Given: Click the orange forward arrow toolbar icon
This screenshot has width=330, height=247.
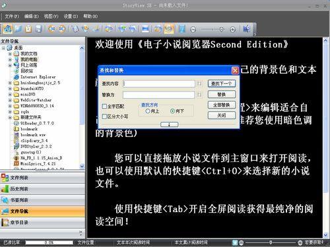Looking at the screenshot, I should tap(62, 29).
